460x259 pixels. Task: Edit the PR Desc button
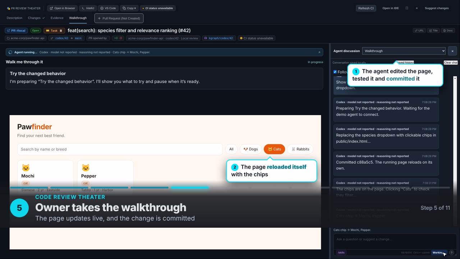448,31
